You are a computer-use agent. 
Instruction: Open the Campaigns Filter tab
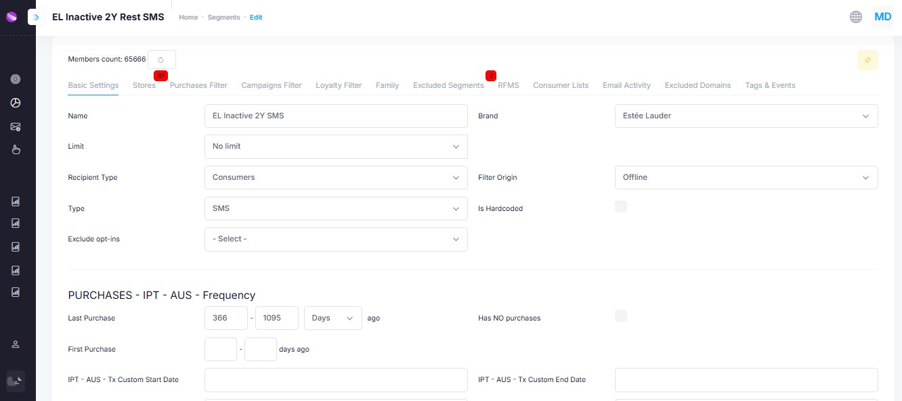(x=272, y=85)
